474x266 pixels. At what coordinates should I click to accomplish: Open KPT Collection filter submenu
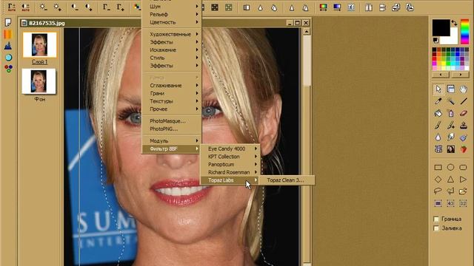[x=230, y=157]
